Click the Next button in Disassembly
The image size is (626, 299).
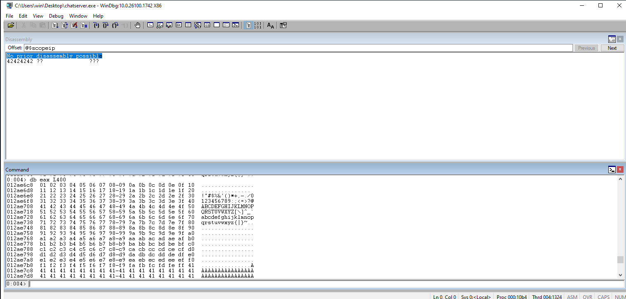[x=612, y=48]
